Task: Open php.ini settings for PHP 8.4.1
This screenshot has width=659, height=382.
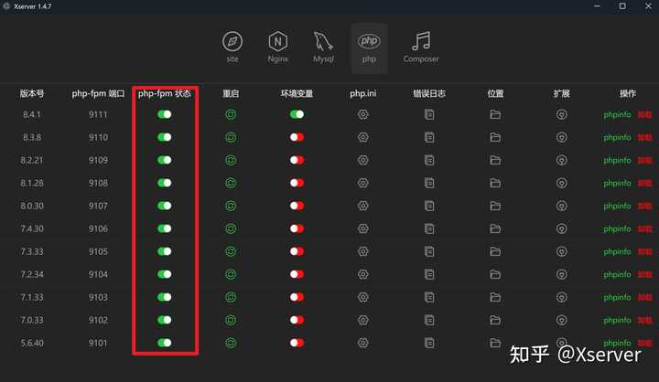Action: tap(363, 114)
